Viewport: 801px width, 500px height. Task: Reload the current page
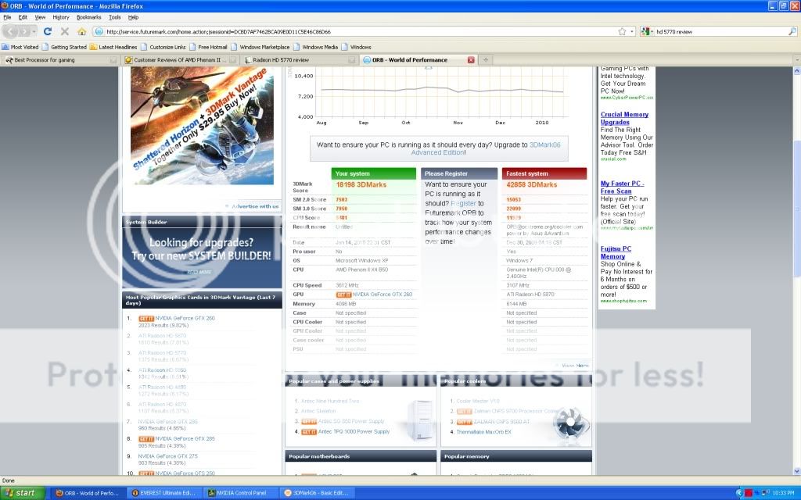point(48,31)
